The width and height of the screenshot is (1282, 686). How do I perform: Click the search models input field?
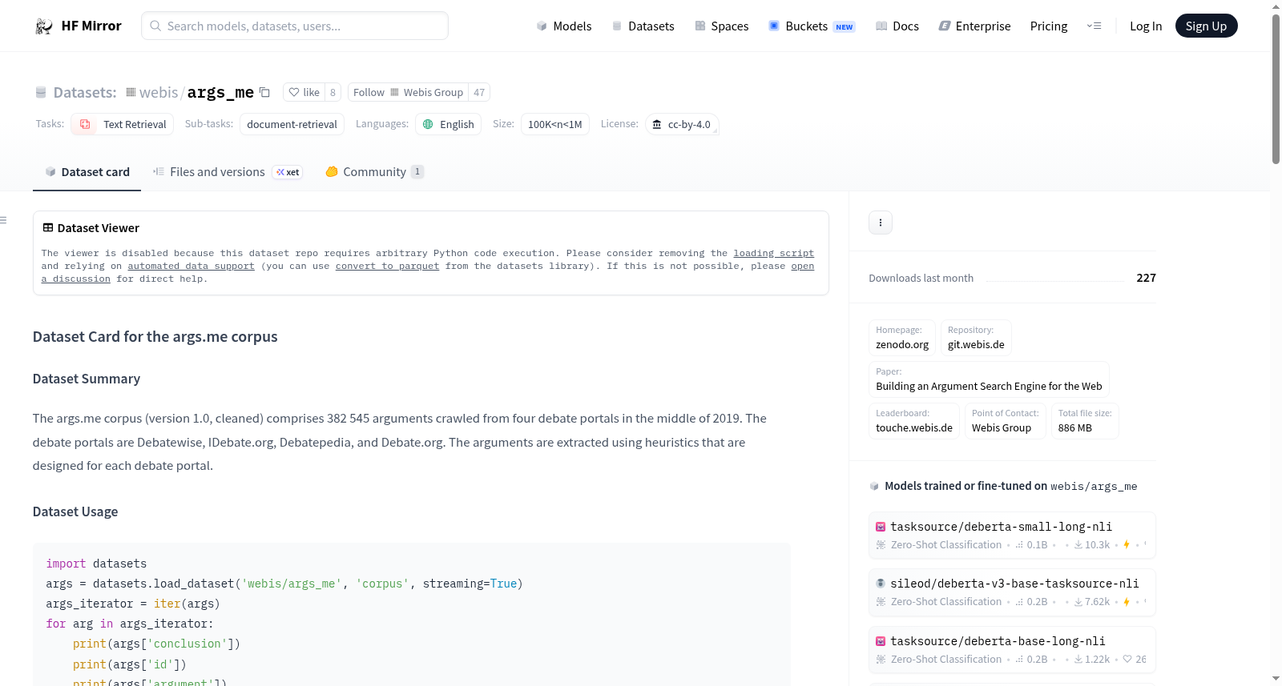pyautogui.click(x=295, y=26)
